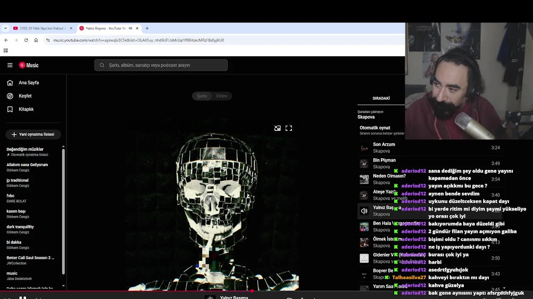Toggle the YouTube Music hamburger menu
The height and width of the screenshot is (299, 533).
tap(10, 65)
